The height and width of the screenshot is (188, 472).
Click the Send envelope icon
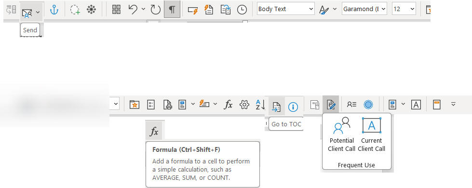click(27, 13)
